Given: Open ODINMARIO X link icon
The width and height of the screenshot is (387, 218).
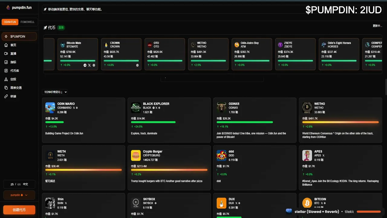Looking at the screenshot, I should (x=74, y=108).
